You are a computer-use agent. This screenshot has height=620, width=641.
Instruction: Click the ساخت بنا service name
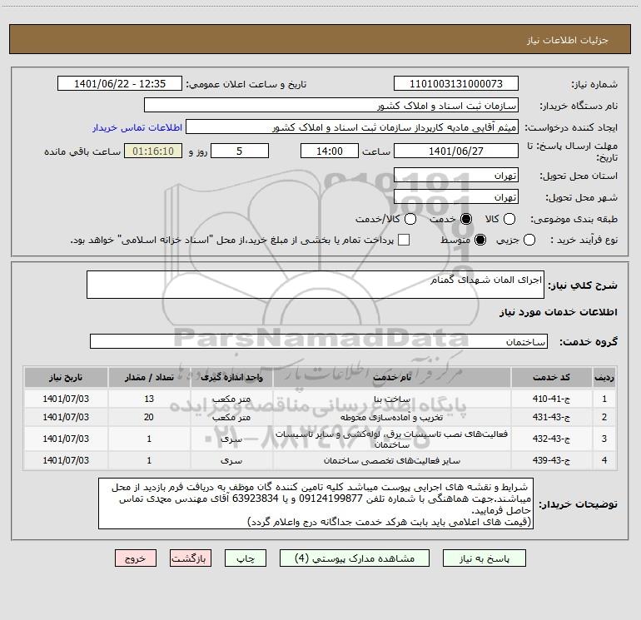coord(391,399)
